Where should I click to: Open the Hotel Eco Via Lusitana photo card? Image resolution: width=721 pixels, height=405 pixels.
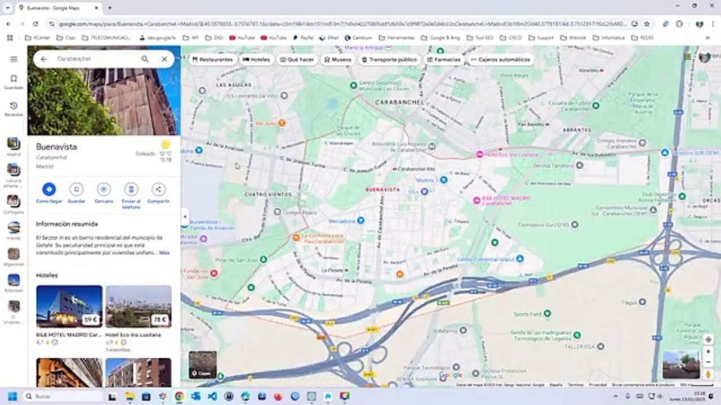[139, 307]
